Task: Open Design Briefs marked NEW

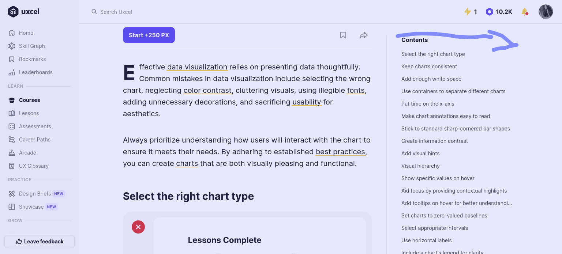Action: coord(35,194)
